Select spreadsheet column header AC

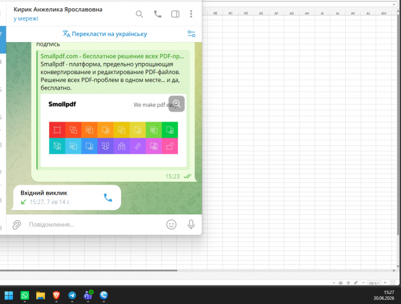click(x=230, y=13)
